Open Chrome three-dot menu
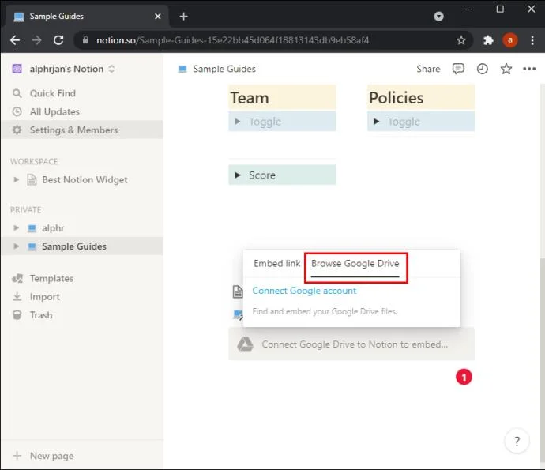Image resolution: width=545 pixels, height=470 pixels. pos(532,40)
